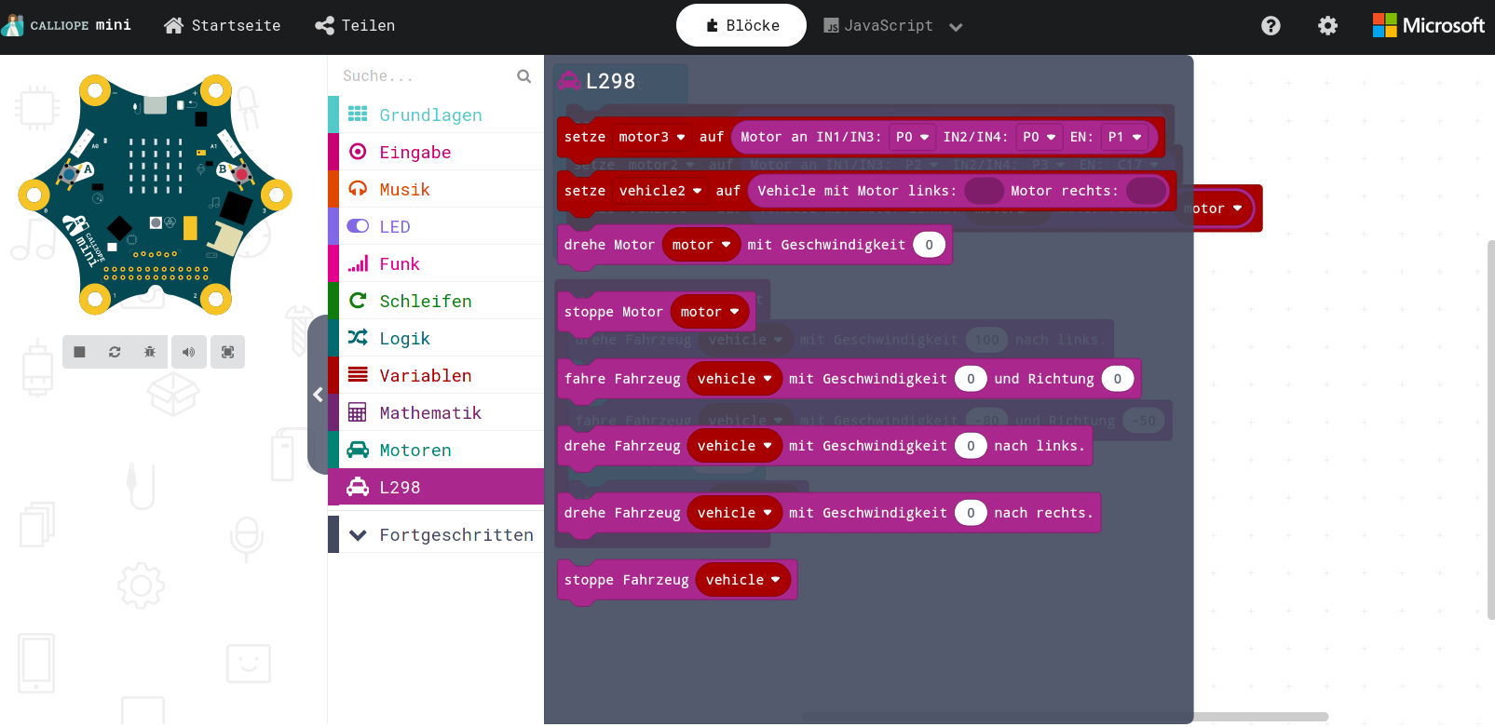Screen dimensions: 1495x727
Task: Click the Eingabe category icon
Action: point(358,152)
